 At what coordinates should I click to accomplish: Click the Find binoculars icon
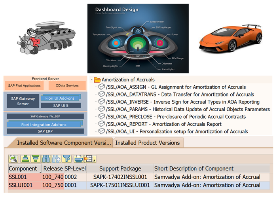(x=46, y=159)
